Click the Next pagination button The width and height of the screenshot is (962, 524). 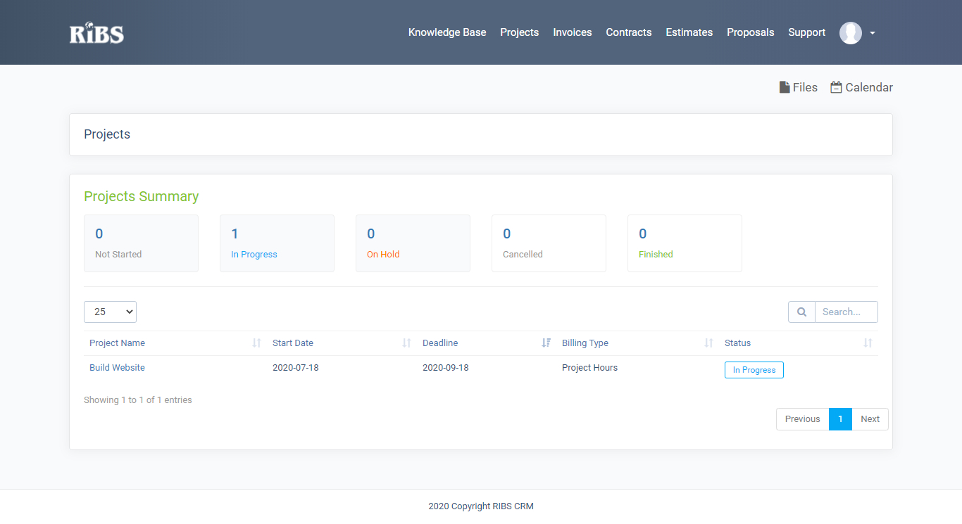(x=870, y=419)
